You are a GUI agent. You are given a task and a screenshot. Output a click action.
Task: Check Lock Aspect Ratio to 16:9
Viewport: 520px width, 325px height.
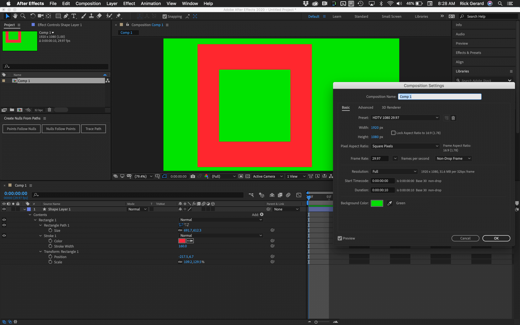[x=393, y=133]
